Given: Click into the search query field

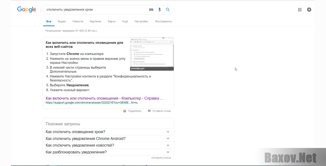Looking at the screenshot, I should [x=94, y=10].
